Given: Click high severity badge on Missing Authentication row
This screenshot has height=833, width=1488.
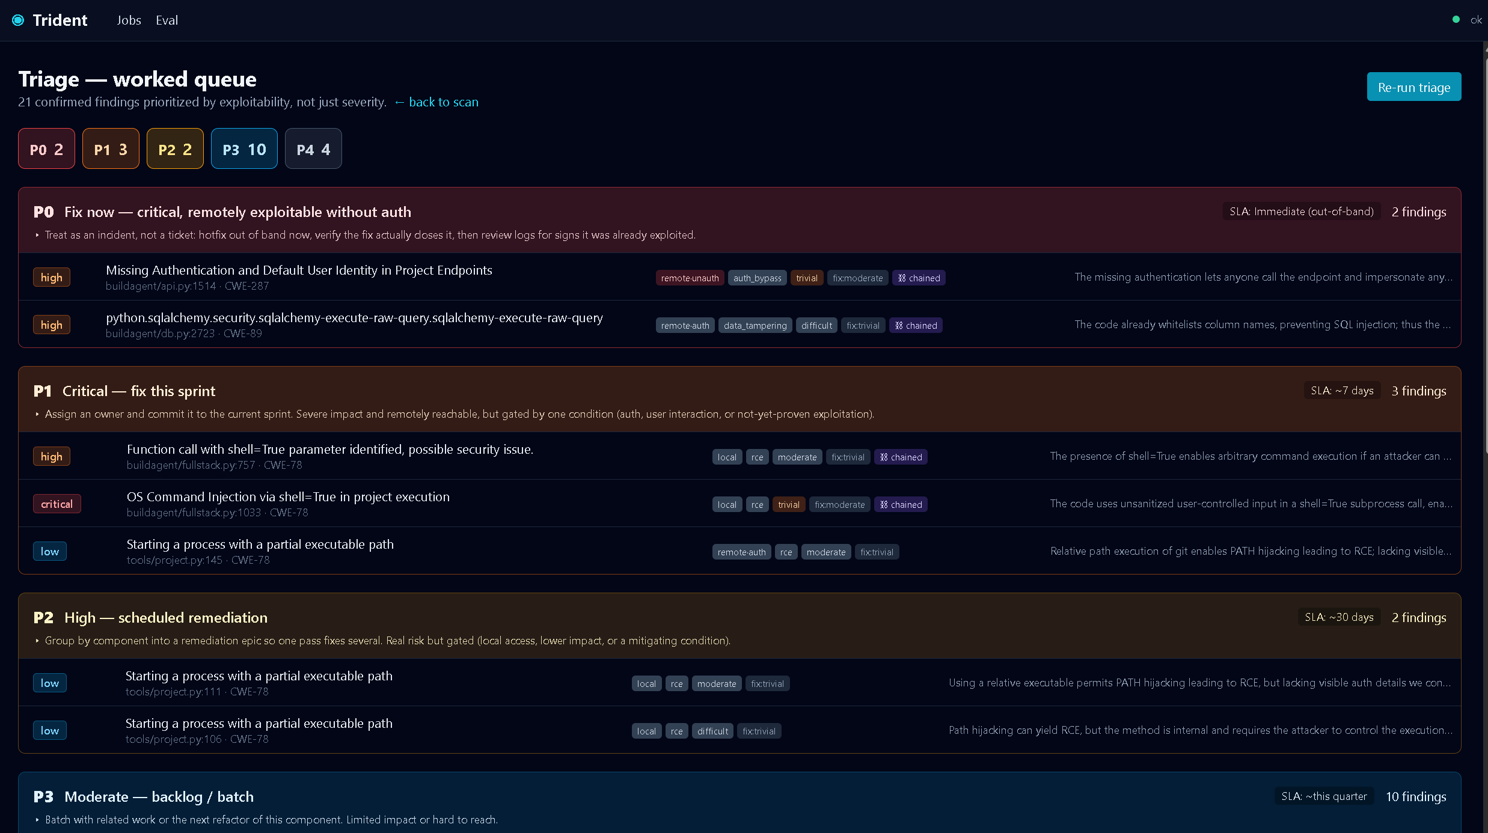Looking at the screenshot, I should (52, 277).
